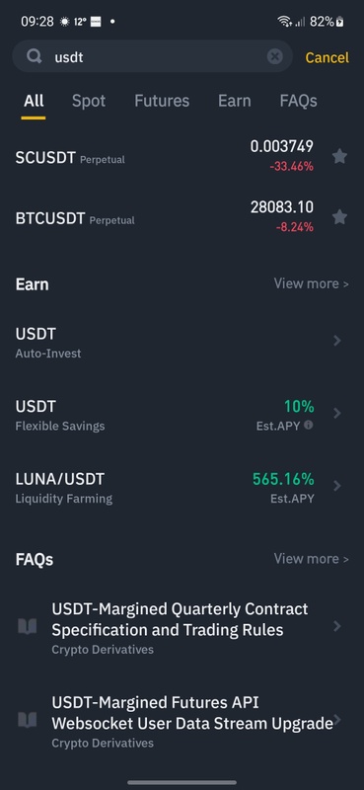Clear the usdt search text
Viewport: 364px width, 790px height.
[x=274, y=57]
